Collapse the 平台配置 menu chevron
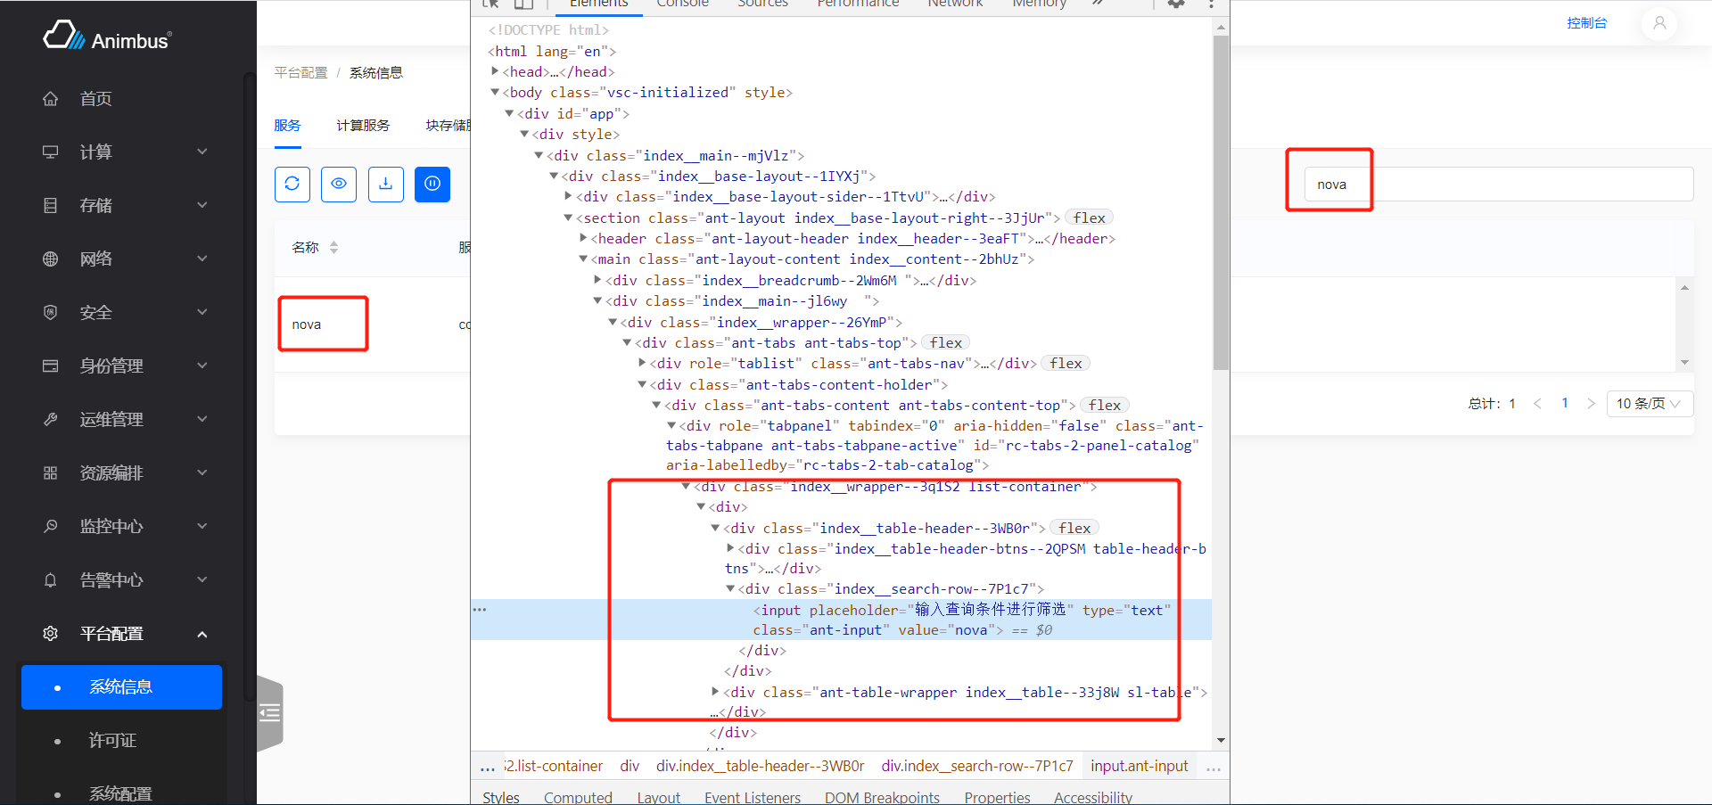Image resolution: width=1712 pixels, height=805 pixels. (x=202, y=634)
